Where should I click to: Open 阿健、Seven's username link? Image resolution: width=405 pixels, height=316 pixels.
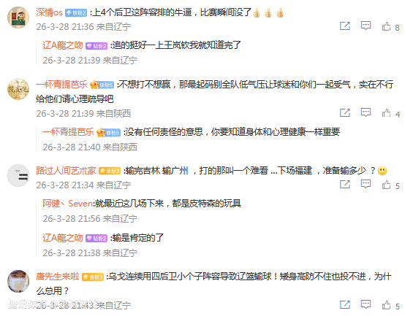[x=68, y=204]
